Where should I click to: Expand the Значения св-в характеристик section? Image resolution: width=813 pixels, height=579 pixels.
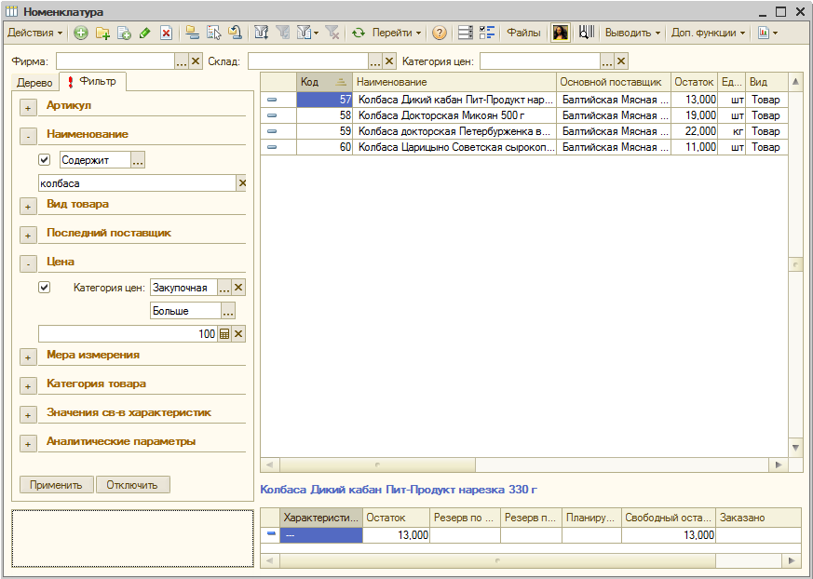[x=28, y=414]
